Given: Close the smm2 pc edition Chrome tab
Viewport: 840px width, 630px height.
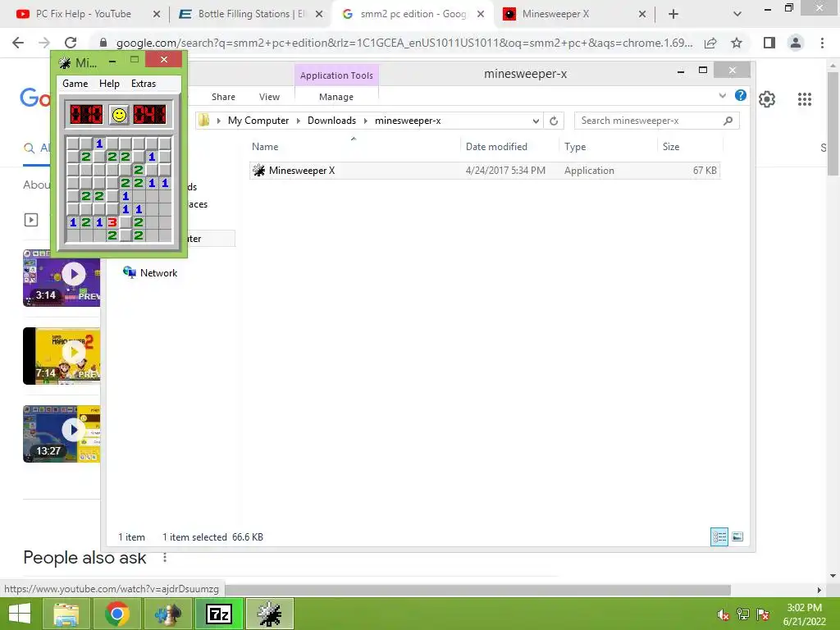Looking at the screenshot, I should coord(481,14).
